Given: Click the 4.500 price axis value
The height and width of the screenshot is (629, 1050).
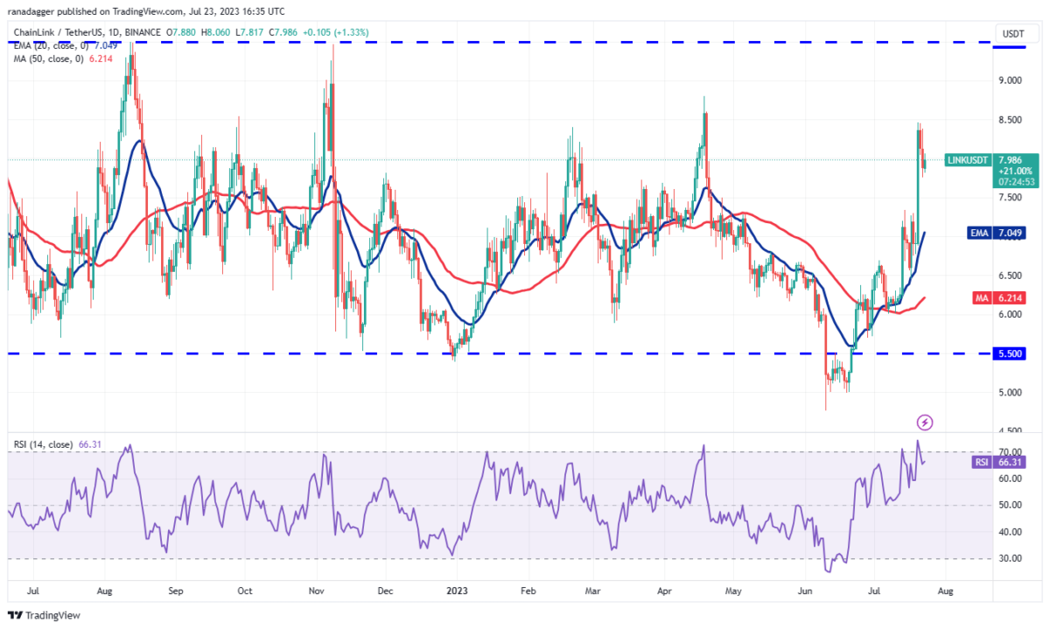Looking at the screenshot, I should click(1010, 431).
